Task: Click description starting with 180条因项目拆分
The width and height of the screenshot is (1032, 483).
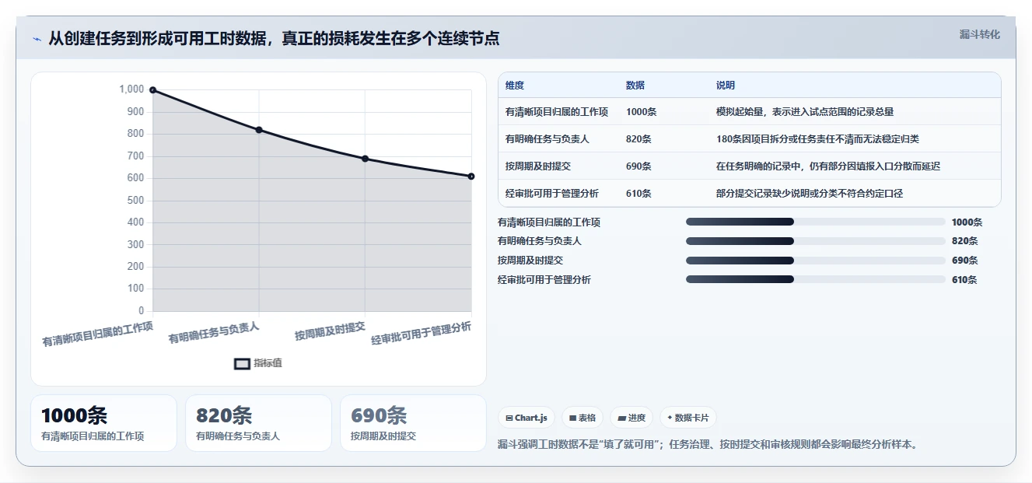Action: point(817,139)
